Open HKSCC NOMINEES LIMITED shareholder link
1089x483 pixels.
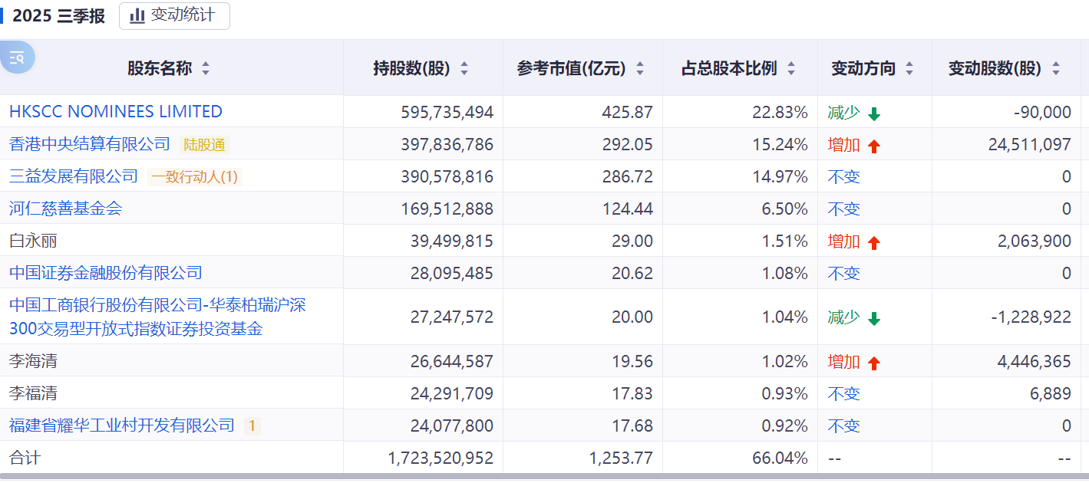[x=116, y=112]
